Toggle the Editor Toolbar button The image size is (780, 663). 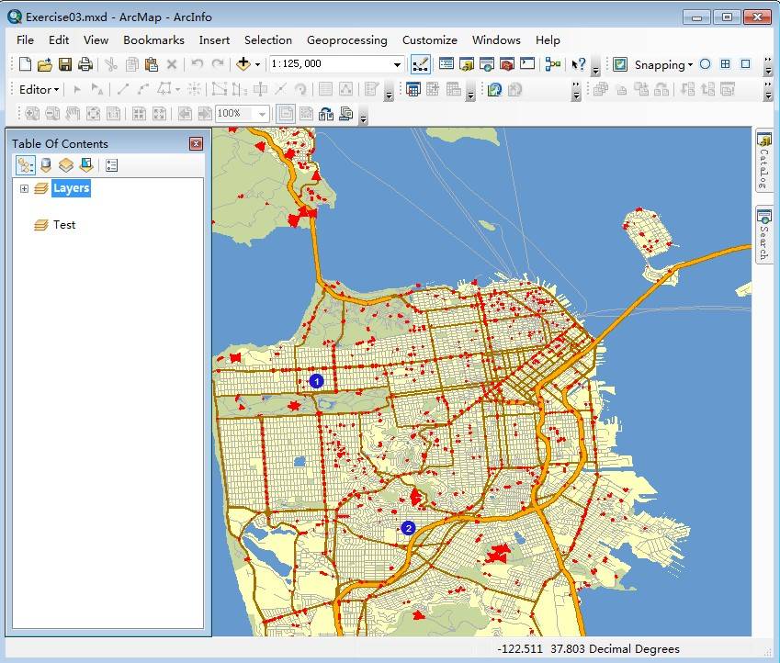point(421,64)
